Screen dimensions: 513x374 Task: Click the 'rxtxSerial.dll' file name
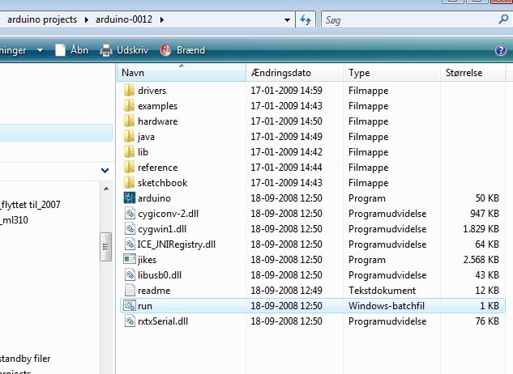(163, 321)
